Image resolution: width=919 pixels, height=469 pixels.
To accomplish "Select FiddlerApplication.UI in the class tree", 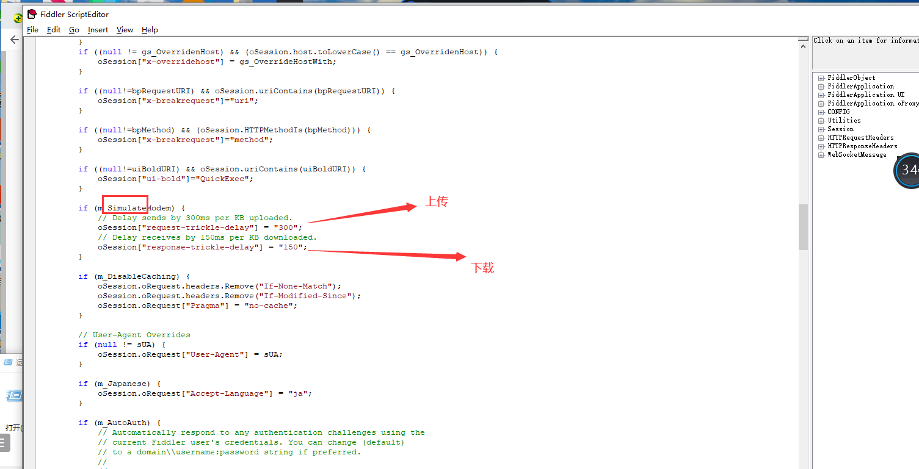I will (866, 95).
